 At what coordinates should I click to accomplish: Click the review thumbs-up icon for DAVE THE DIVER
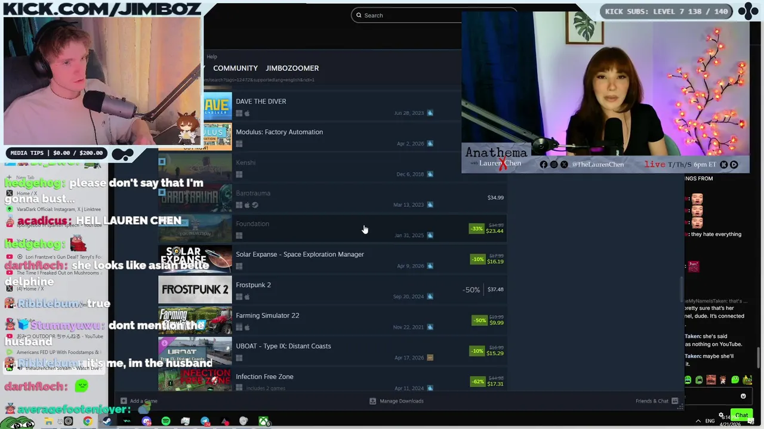430,113
